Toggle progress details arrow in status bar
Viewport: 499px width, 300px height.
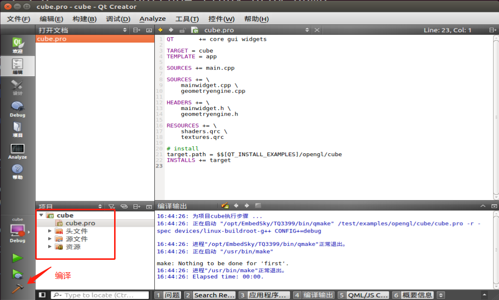pos(484,295)
